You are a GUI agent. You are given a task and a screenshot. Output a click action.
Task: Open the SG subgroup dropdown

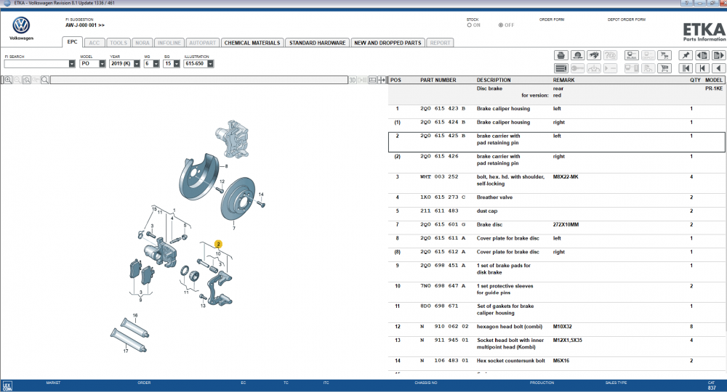pyautogui.click(x=177, y=64)
